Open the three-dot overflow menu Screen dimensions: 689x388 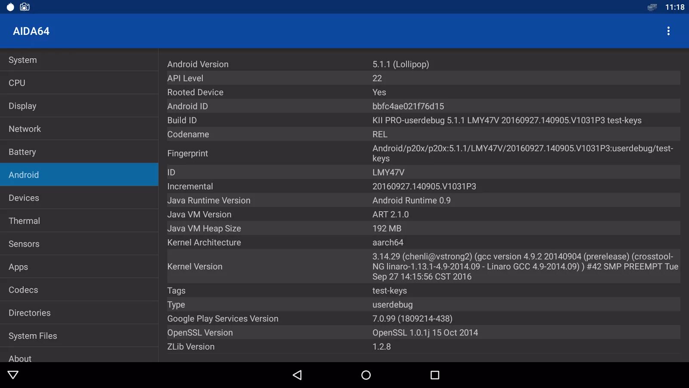coord(668,31)
